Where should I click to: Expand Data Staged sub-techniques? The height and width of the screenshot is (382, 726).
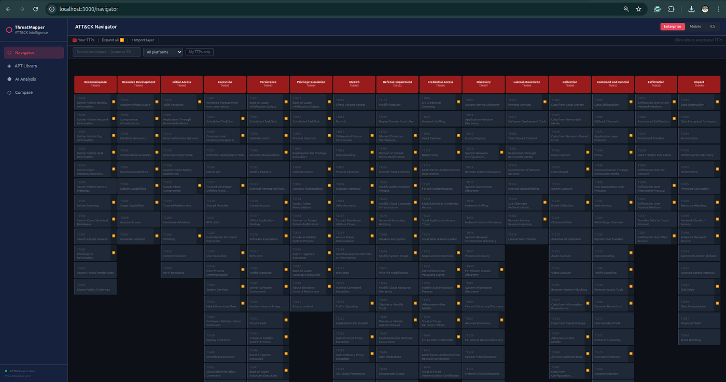pyautogui.click(x=588, y=169)
